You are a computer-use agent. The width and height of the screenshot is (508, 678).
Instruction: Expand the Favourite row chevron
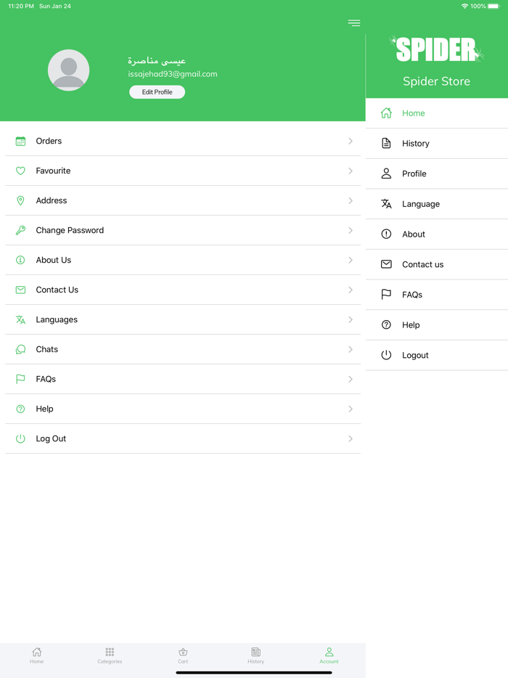tap(351, 171)
